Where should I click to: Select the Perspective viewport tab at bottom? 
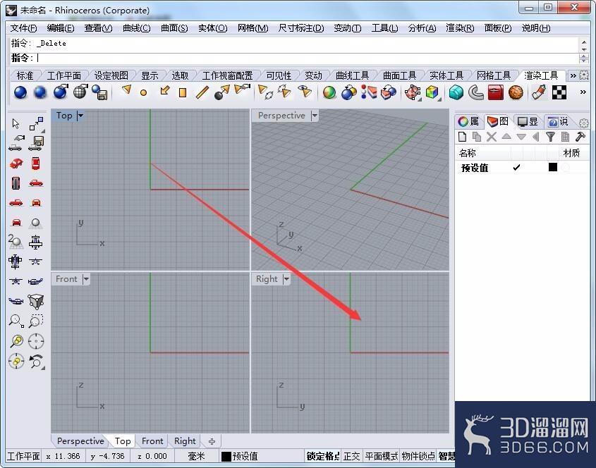coord(80,441)
